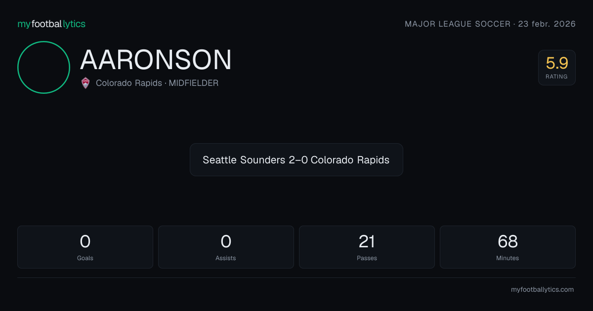
Task: Click the AARONSON player name heading
Action: [156, 60]
